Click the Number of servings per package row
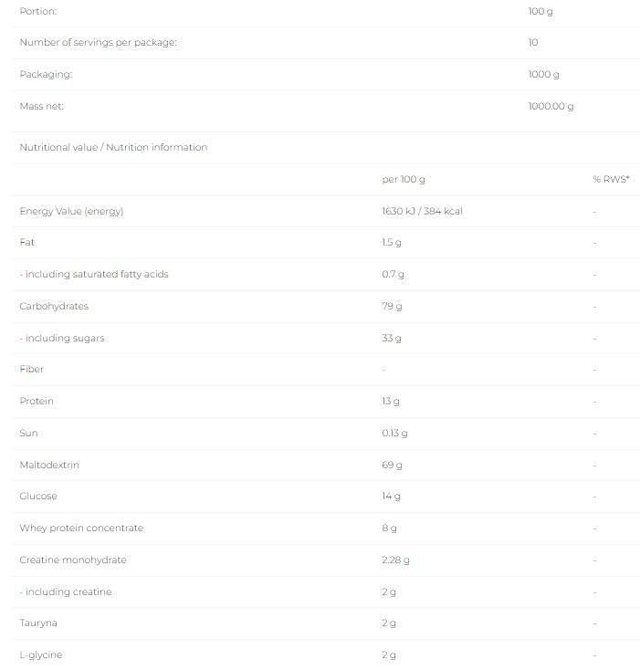The height and width of the screenshot is (670, 640). (x=326, y=42)
